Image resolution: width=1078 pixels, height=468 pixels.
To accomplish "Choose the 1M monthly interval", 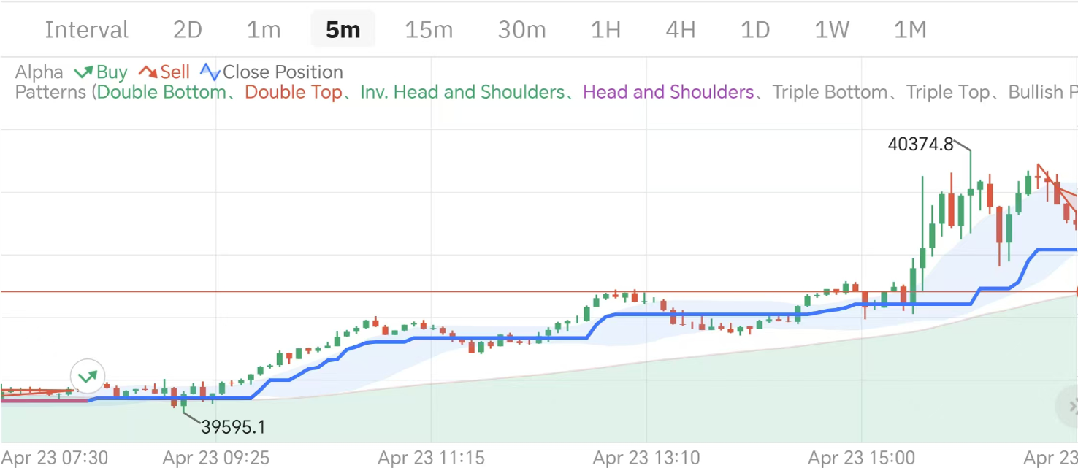I will [910, 30].
